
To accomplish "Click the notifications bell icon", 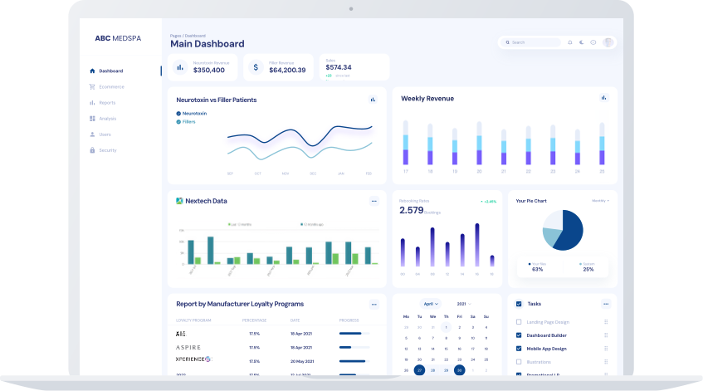I will pos(570,42).
